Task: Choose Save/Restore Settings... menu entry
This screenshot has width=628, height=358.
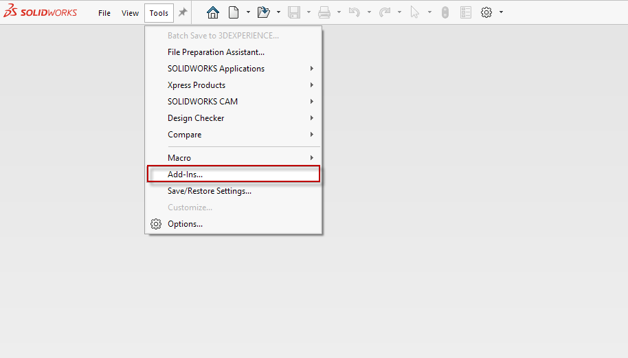Action: 210,191
